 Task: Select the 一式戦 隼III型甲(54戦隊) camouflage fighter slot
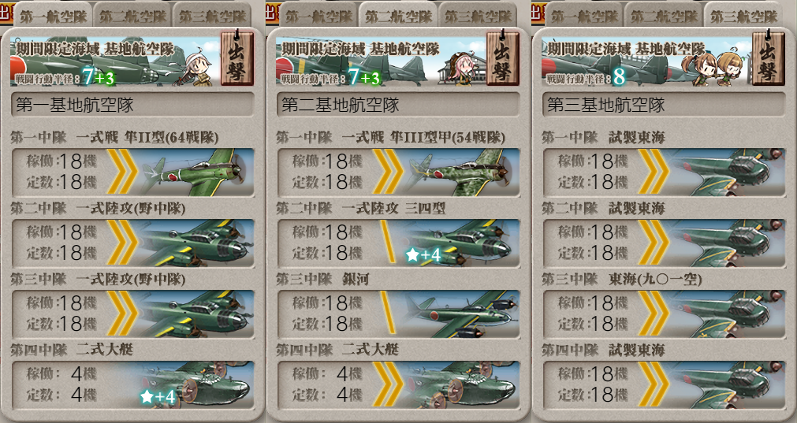point(399,173)
